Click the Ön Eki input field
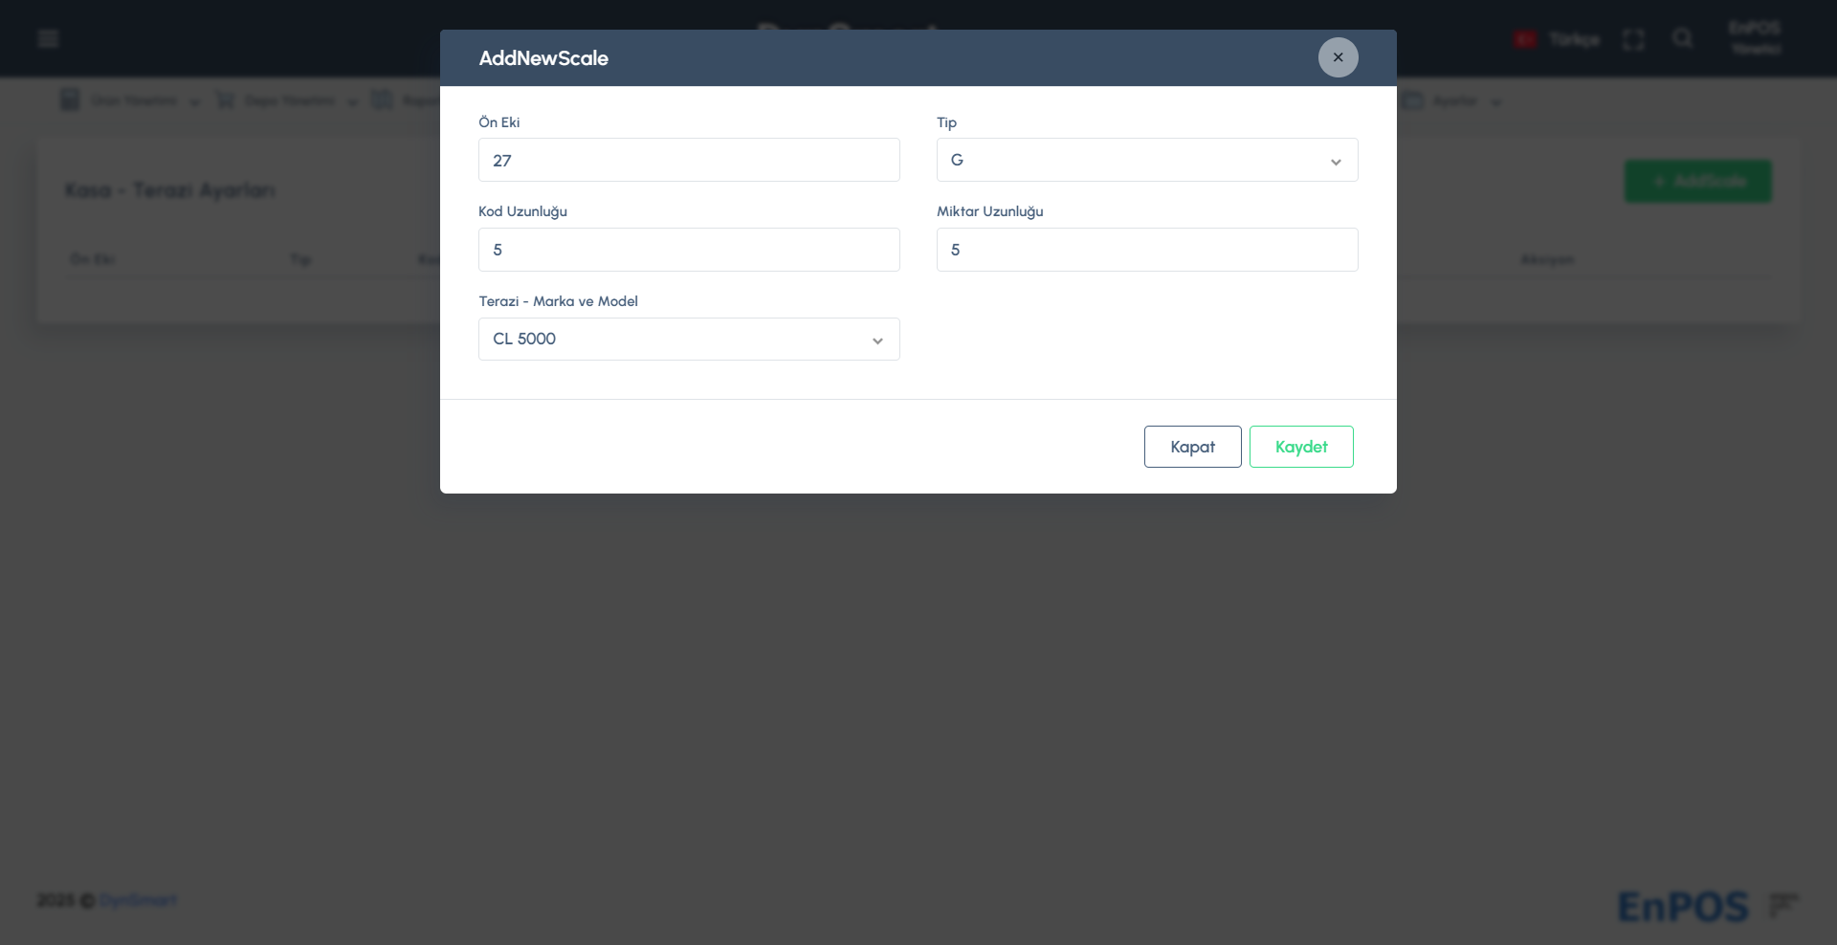 [x=688, y=160]
